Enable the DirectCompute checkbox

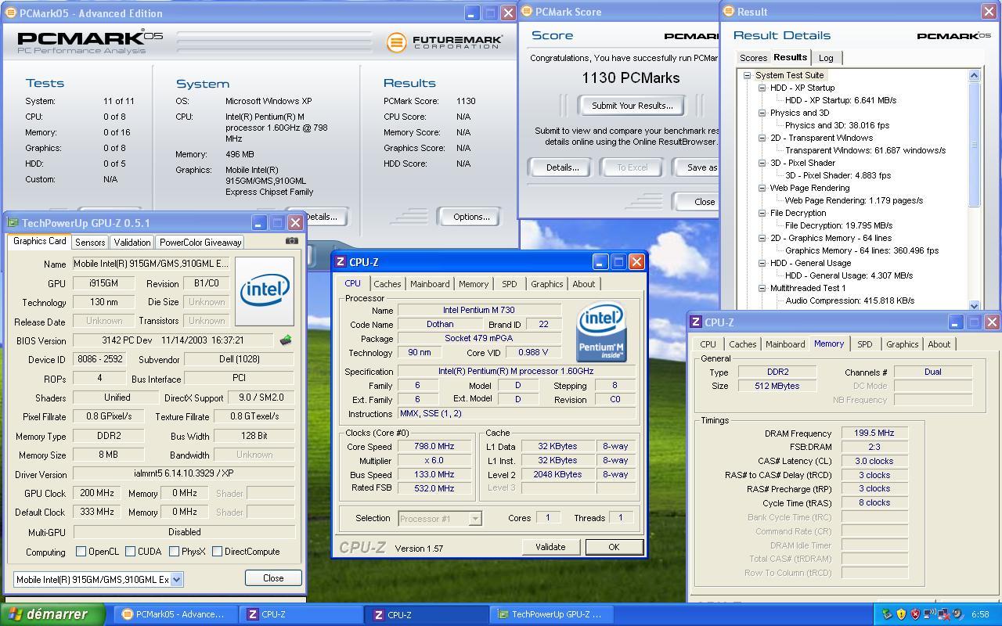pos(218,552)
